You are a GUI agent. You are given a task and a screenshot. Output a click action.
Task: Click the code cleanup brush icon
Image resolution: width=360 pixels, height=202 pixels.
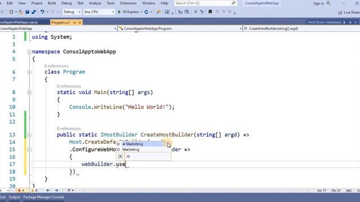tap(69, 190)
